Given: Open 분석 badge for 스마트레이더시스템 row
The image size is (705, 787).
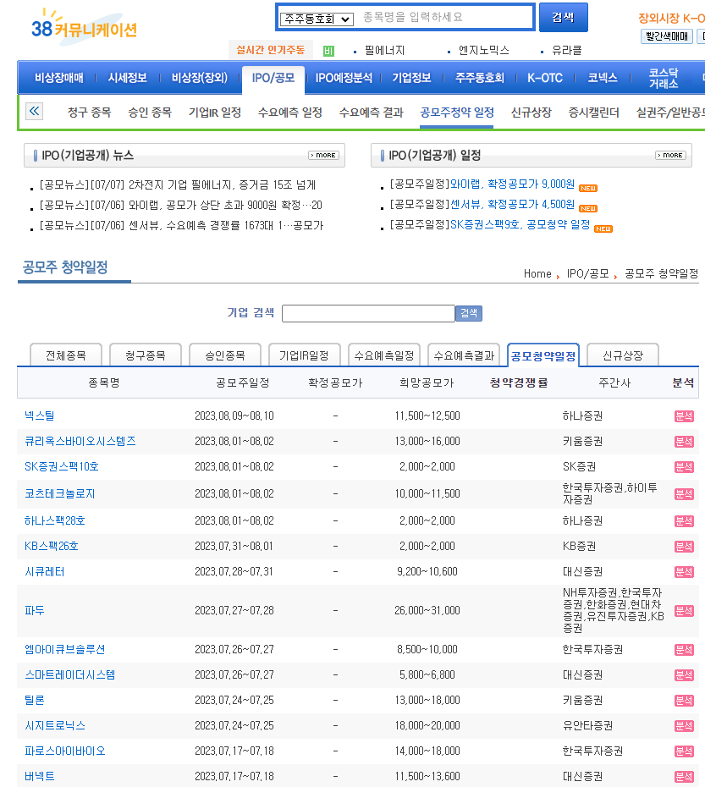Looking at the screenshot, I should pos(684,675).
